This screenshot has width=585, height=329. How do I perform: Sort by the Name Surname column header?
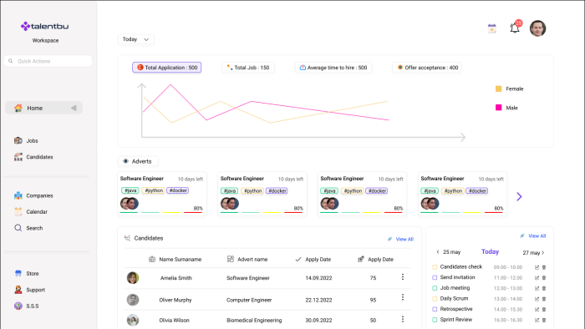tap(175, 260)
